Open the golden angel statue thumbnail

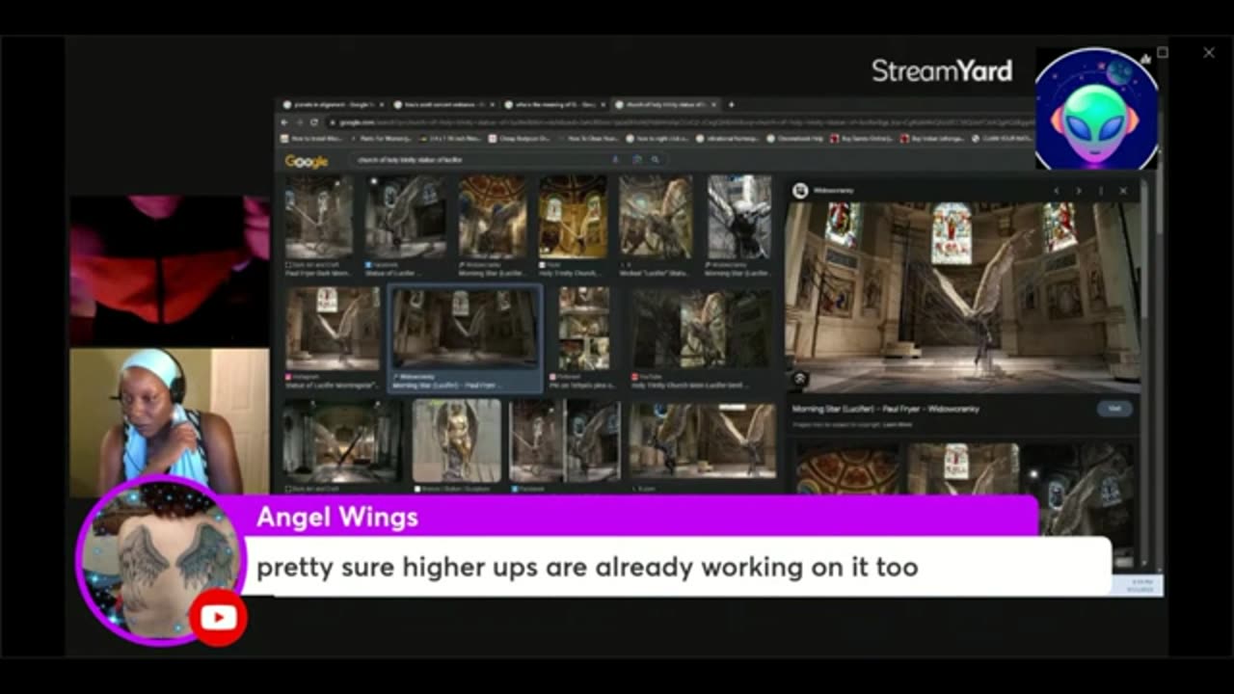[x=457, y=440]
